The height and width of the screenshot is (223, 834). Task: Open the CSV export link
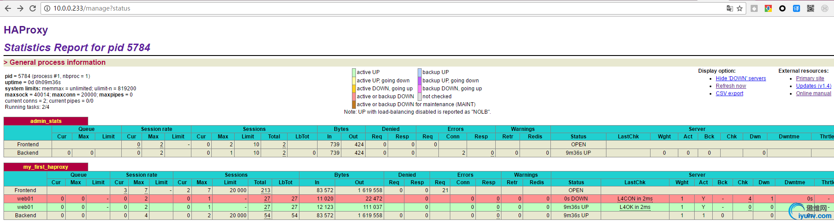(729, 93)
